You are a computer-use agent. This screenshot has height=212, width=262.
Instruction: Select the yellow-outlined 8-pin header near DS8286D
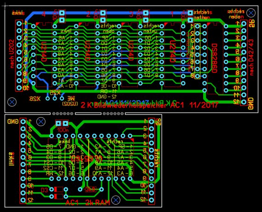tap(197, 51)
